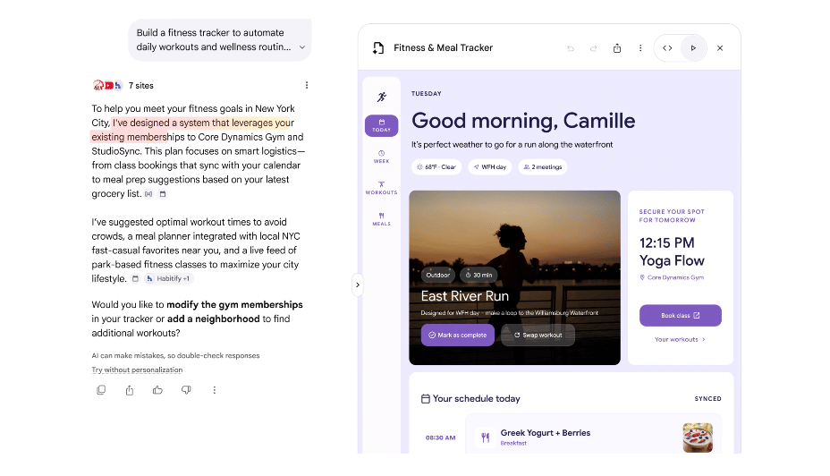Screen dimensions: 830x476
Task: Select the Today tab in sidebar
Action: [x=381, y=125]
